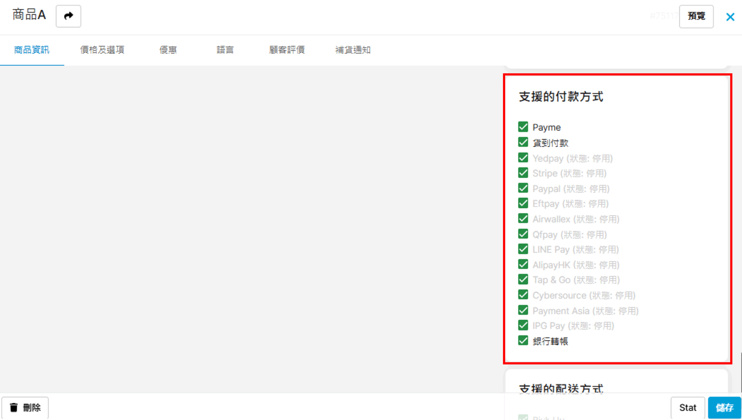Uncheck the Payme payment method
Viewport: 742px width, 420px height.
[x=523, y=127]
